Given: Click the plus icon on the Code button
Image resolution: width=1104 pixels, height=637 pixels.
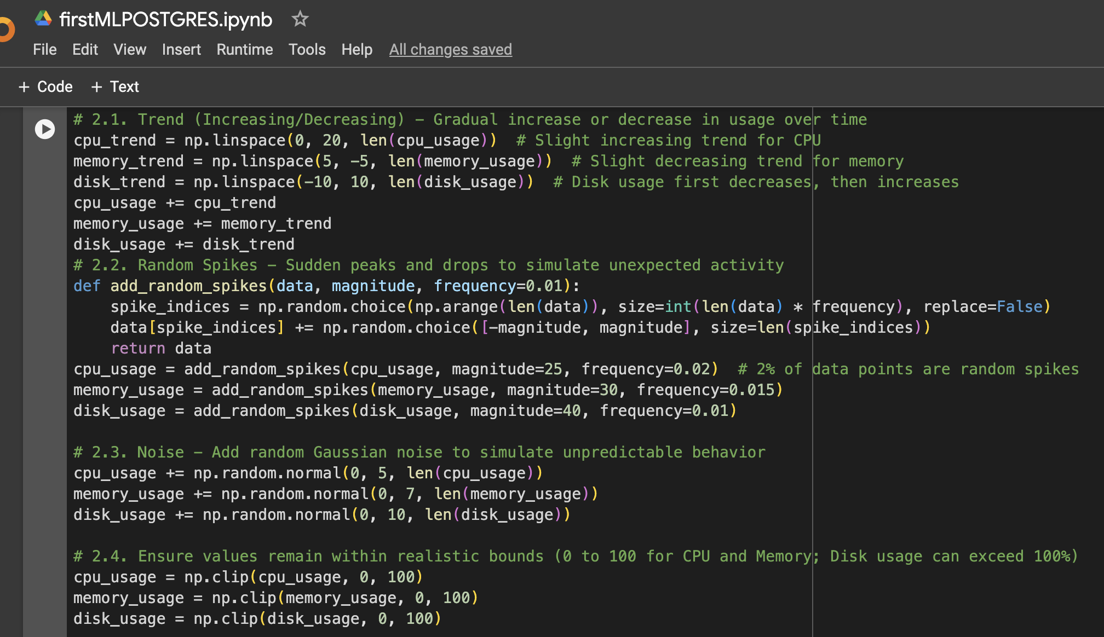Looking at the screenshot, I should click(x=24, y=86).
